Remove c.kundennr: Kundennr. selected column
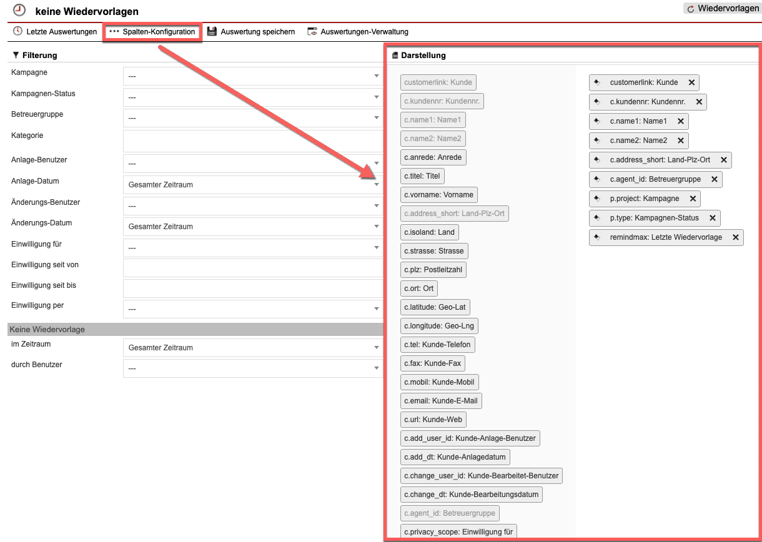The image size is (762, 542). pyautogui.click(x=699, y=102)
